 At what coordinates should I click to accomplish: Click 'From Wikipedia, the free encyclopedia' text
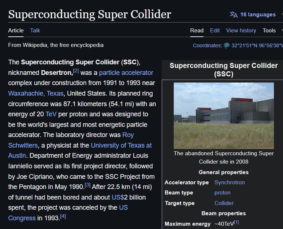(56, 45)
